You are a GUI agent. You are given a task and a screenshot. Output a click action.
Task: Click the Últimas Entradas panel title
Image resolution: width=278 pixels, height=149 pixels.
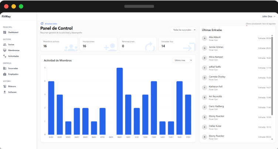tap(212, 30)
